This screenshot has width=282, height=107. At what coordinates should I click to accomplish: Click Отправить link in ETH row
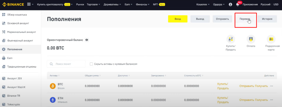(x=246, y=100)
